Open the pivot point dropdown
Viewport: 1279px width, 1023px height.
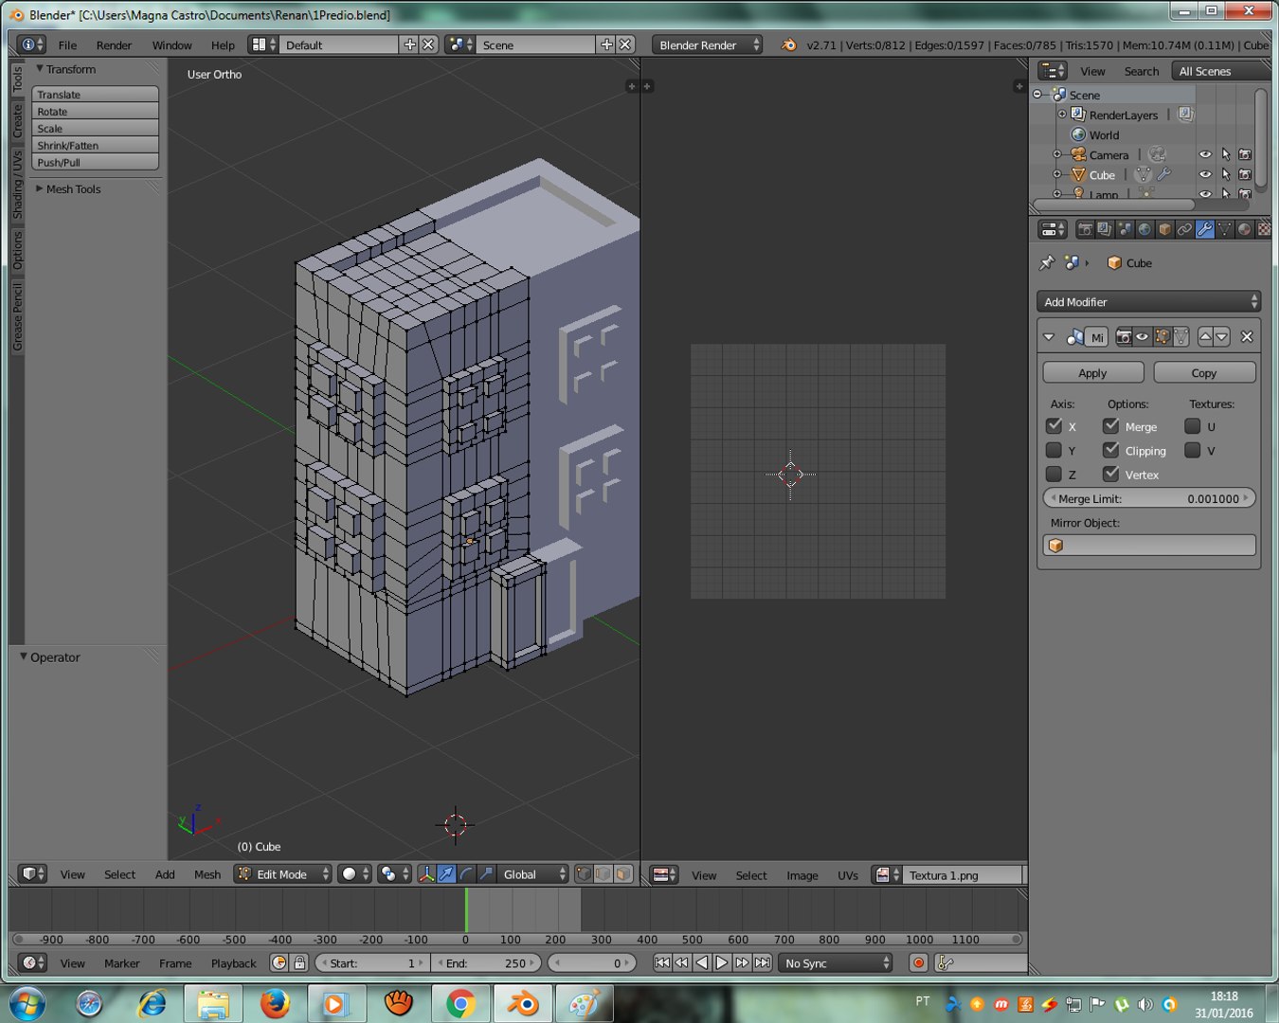pos(394,873)
